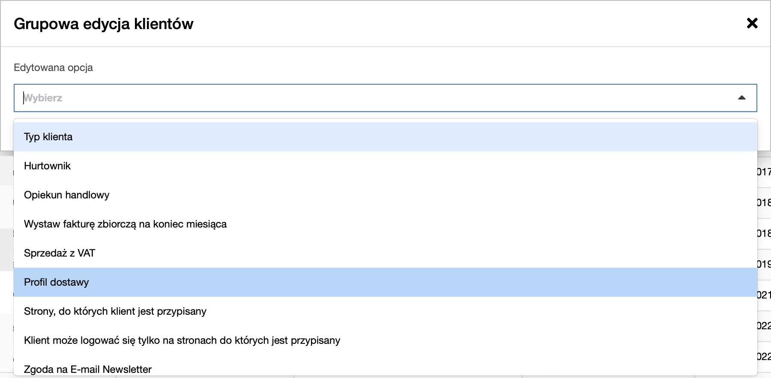Choose Zgoda na E-mail Newsletter option
The height and width of the screenshot is (378, 771).
[x=88, y=369]
